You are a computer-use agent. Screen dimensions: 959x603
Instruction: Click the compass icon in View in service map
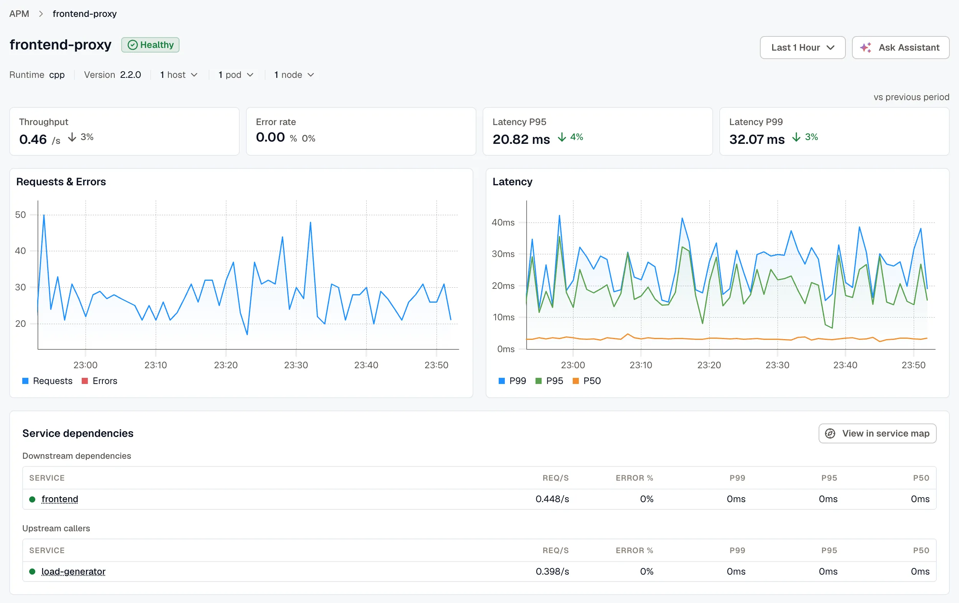tap(830, 433)
